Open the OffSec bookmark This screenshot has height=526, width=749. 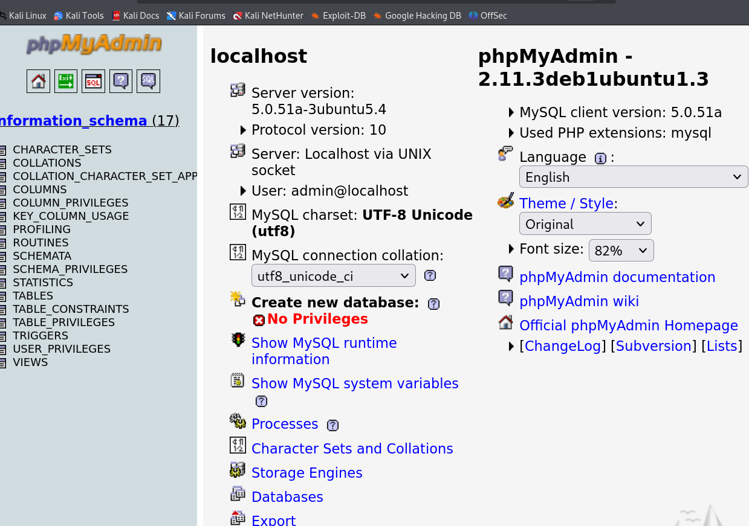pos(488,16)
